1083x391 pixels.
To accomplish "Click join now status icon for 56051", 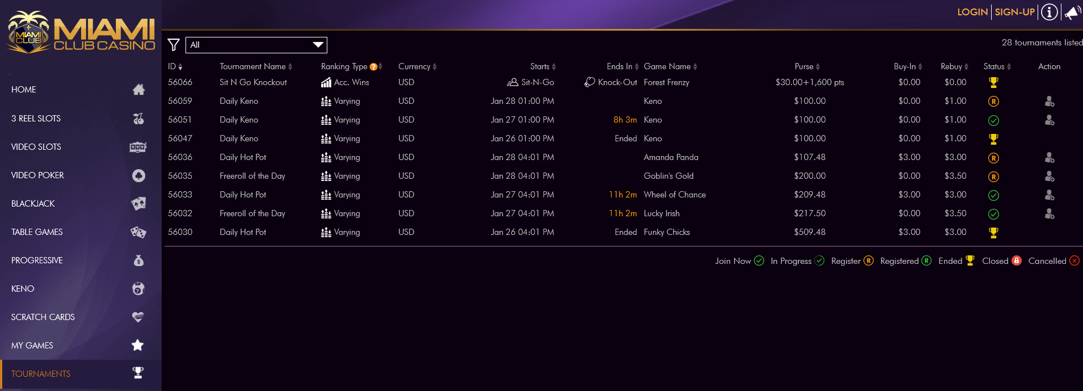I will pyautogui.click(x=993, y=120).
